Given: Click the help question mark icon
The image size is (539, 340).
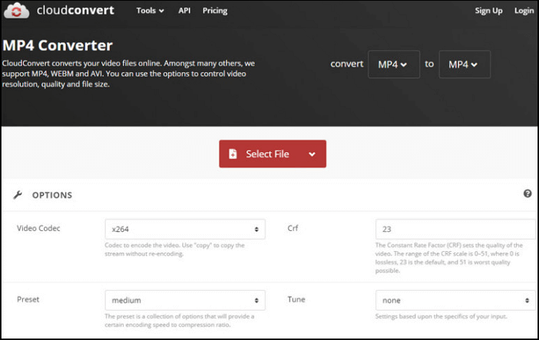Looking at the screenshot, I should click(x=527, y=194).
